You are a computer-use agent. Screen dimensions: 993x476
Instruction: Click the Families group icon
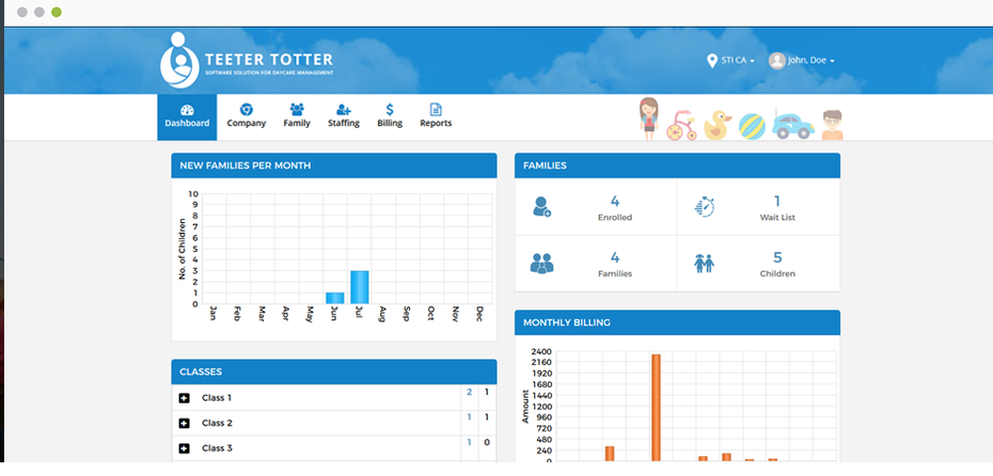pyautogui.click(x=541, y=263)
